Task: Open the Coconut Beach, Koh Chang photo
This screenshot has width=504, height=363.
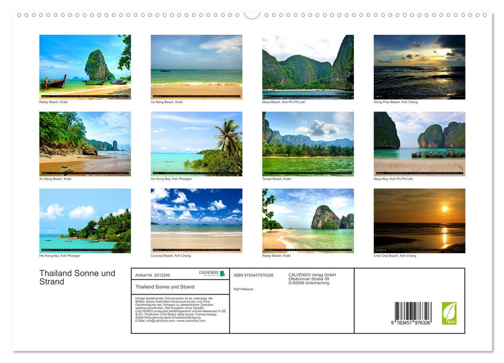Action: click(196, 220)
